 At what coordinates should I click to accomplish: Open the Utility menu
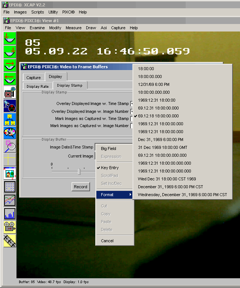click(x=53, y=12)
